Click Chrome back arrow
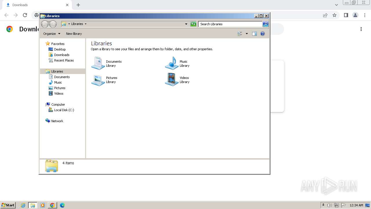Screen dimensions: 371x209 point(6,15)
